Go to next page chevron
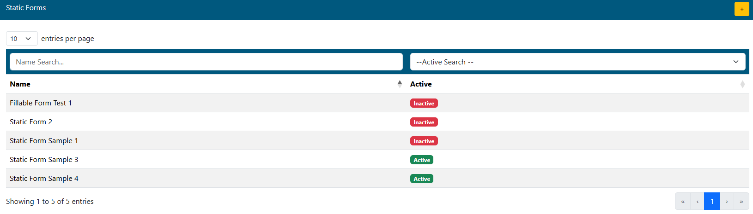 (x=727, y=202)
